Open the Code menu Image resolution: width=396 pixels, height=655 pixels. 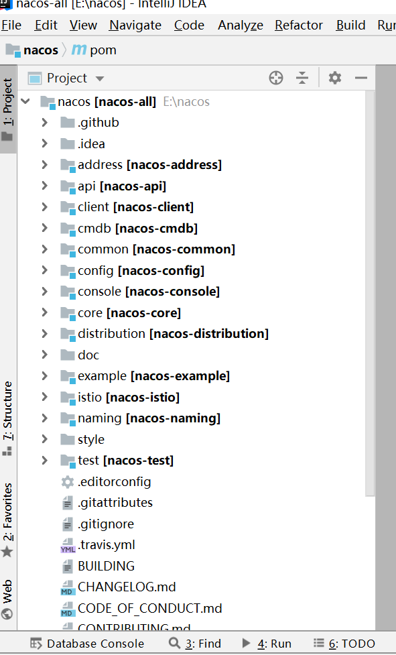point(189,25)
